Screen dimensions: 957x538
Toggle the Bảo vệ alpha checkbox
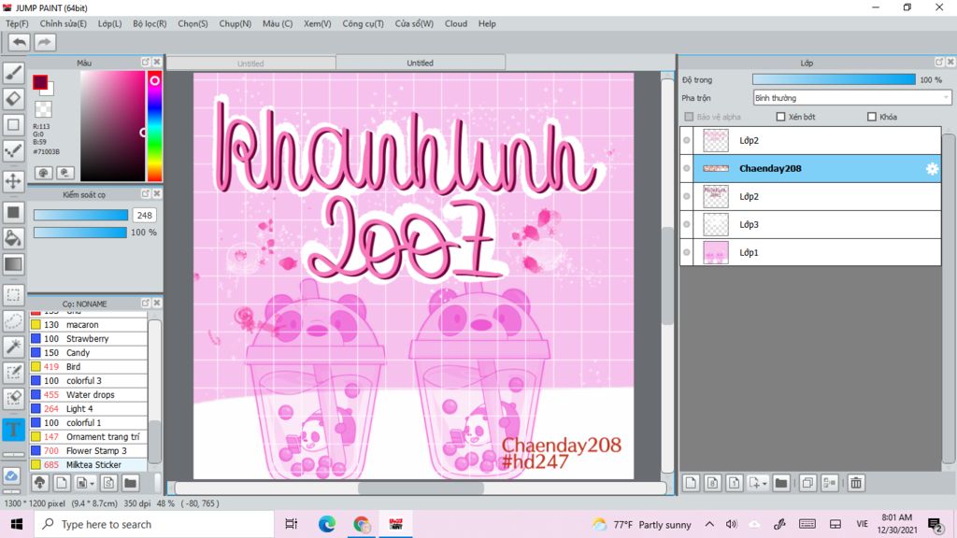[689, 117]
